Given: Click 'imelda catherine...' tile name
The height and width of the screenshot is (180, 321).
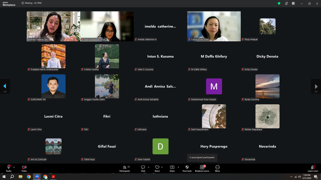Looking at the screenshot, I should pos(160,26).
